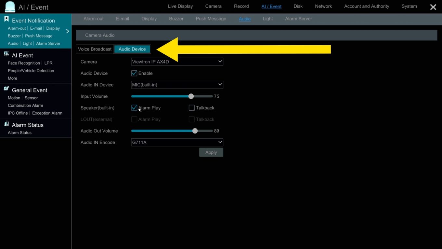Click the AI / Event alarm light icon
This screenshot has height=249, width=442.
[10, 7]
